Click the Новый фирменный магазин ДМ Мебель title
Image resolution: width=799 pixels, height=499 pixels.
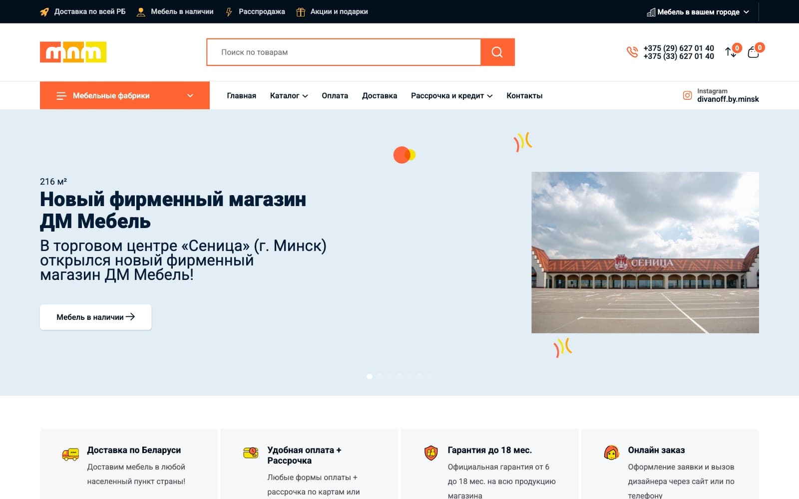pyautogui.click(x=173, y=210)
